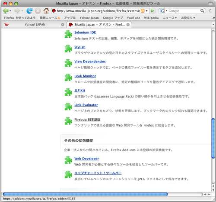Expand the お役立ち bookmarks folder

tap(188, 18)
